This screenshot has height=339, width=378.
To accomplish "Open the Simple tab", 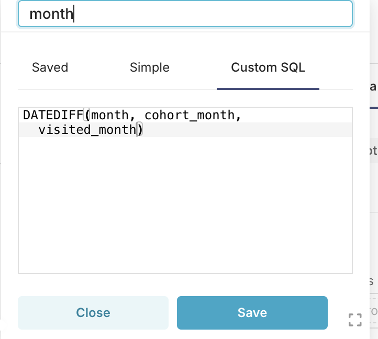I will 150,67.
